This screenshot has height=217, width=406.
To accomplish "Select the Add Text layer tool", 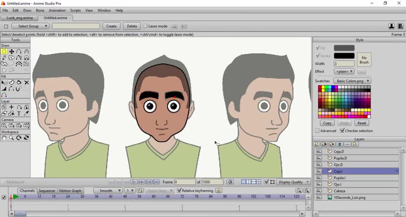I will click(19, 113).
